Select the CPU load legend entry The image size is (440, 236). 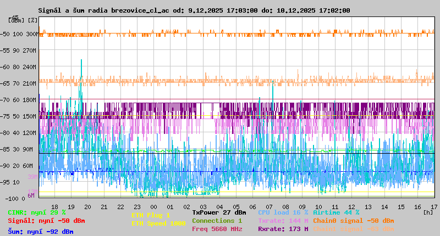coord(283,212)
